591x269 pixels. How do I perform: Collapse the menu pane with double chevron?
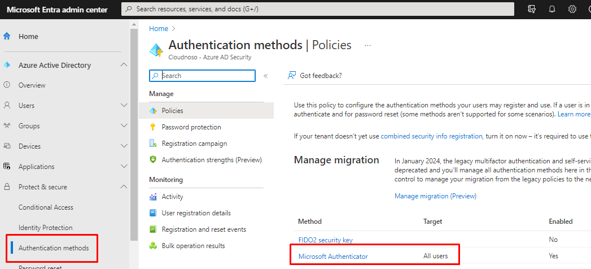(265, 76)
